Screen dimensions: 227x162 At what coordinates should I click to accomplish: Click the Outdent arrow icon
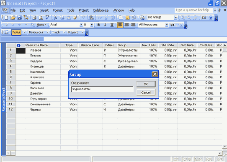(7, 25)
